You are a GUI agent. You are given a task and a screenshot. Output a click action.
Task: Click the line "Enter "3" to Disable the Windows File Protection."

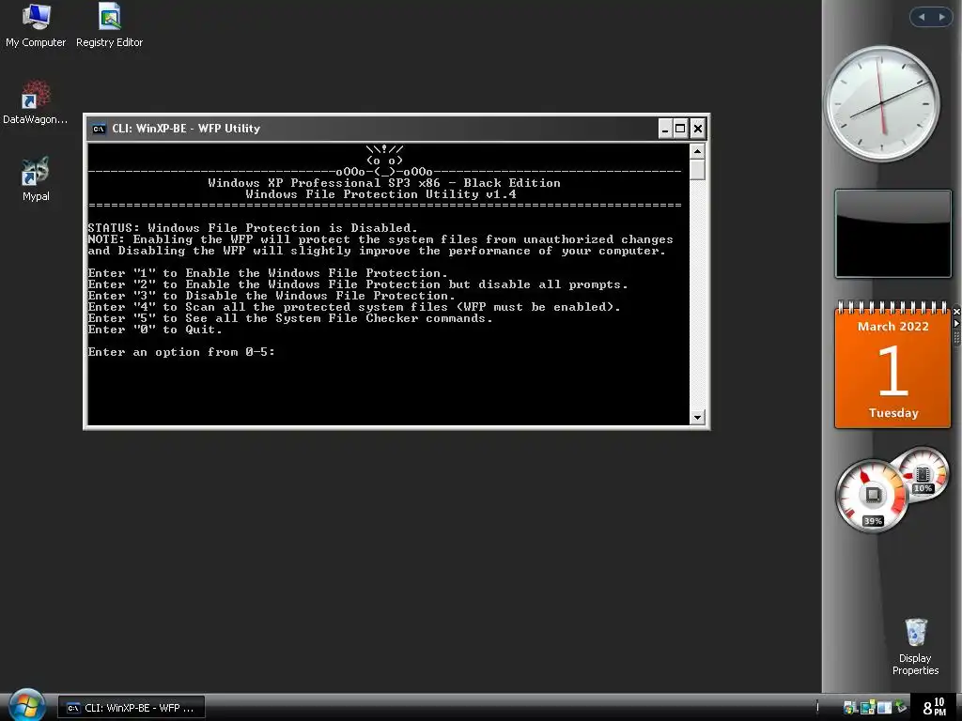point(272,296)
